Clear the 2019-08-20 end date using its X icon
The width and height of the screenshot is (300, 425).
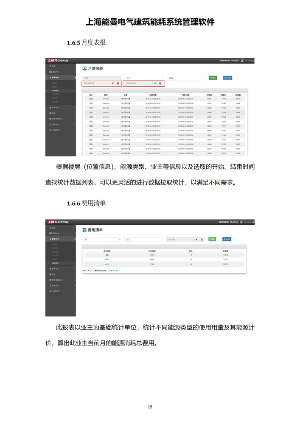click(x=155, y=84)
